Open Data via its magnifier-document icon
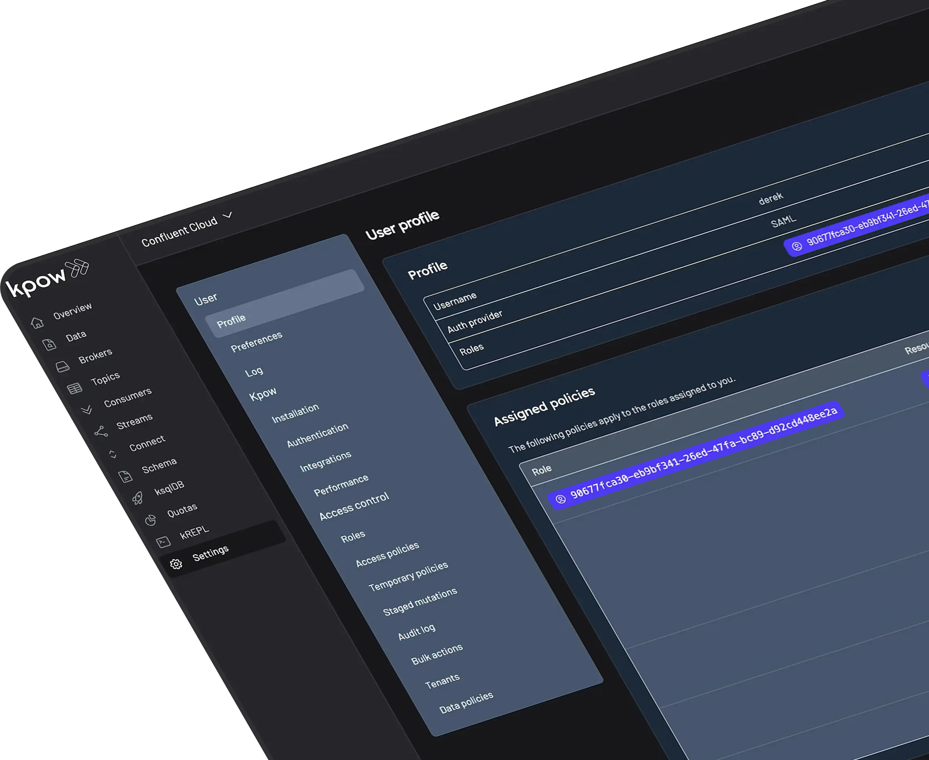This screenshot has height=760, width=929. coord(49,345)
